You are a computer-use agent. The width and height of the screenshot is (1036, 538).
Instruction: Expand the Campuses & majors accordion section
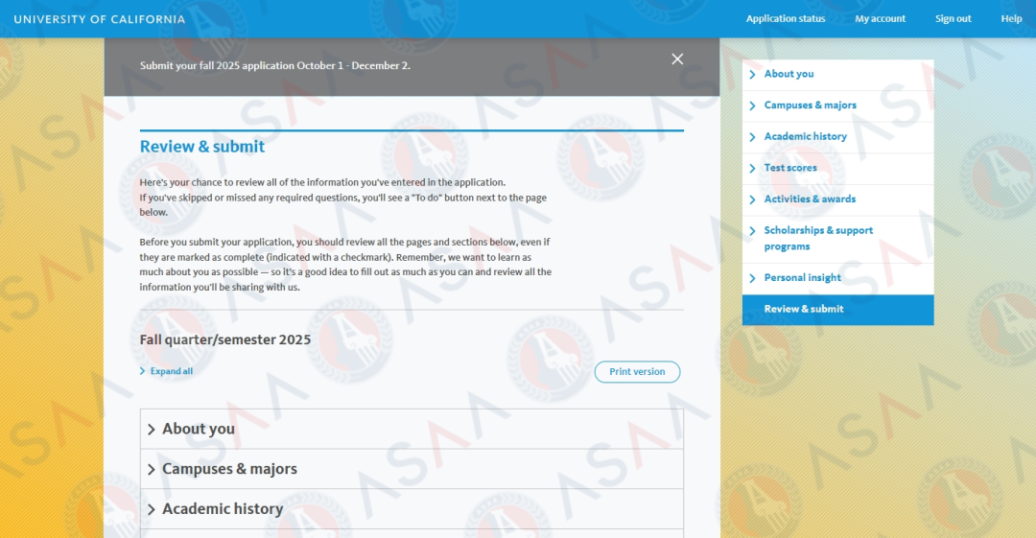pos(229,469)
